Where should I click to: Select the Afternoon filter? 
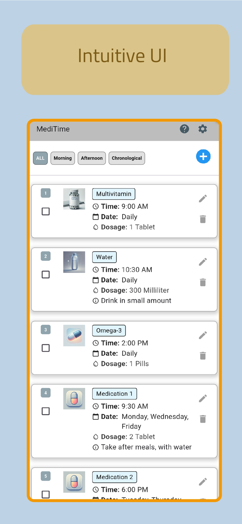(x=91, y=158)
